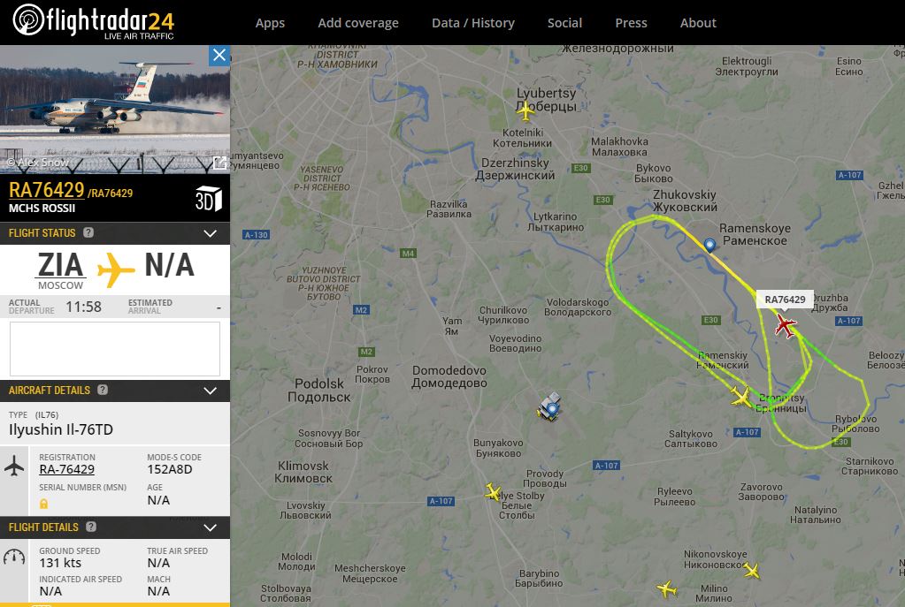This screenshot has height=607, width=905.
Task: Select the yellow plane near Bronnitsy
Action: (x=740, y=397)
